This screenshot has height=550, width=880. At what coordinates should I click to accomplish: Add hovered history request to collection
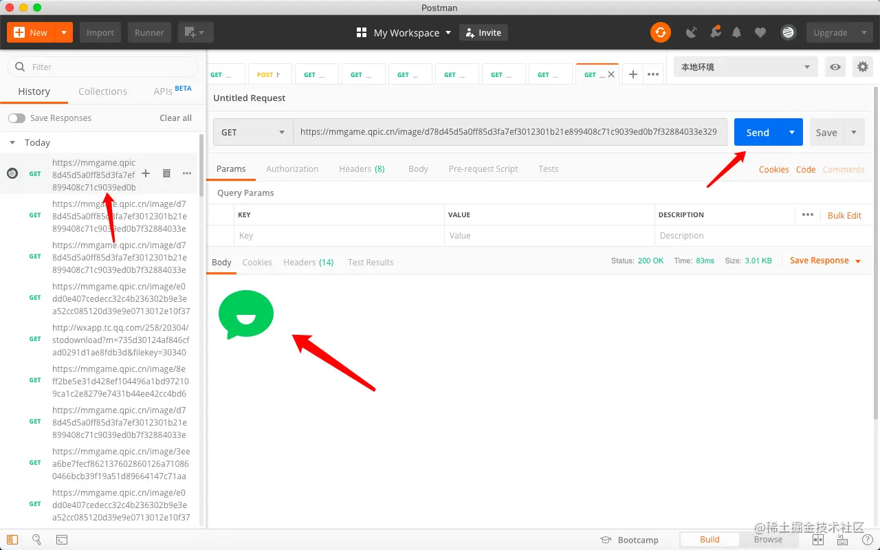146,173
